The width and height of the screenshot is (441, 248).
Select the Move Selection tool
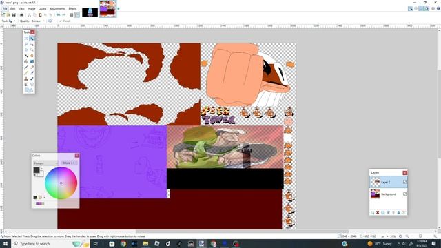point(32,44)
